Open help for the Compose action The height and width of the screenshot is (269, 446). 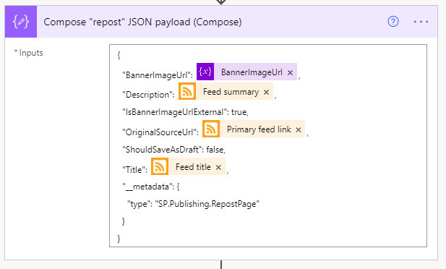[x=393, y=22]
